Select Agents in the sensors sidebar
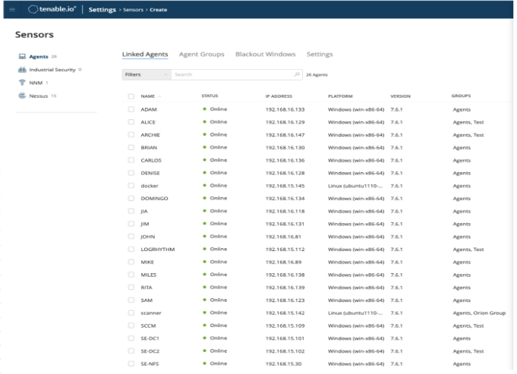This screenshot has width=517, height=374. [39, 57]
